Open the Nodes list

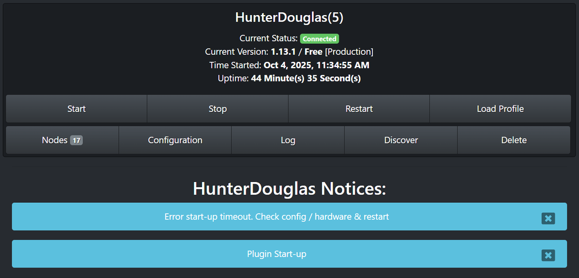pos(55,140)
